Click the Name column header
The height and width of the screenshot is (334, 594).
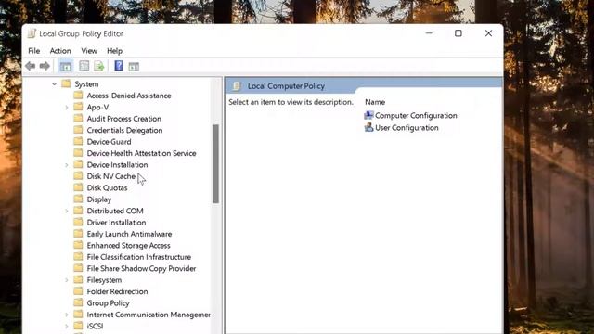[x=375, y=102]
